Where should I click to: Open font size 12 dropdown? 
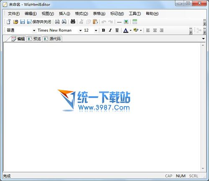pyautogui.click(x=96, y=31)
